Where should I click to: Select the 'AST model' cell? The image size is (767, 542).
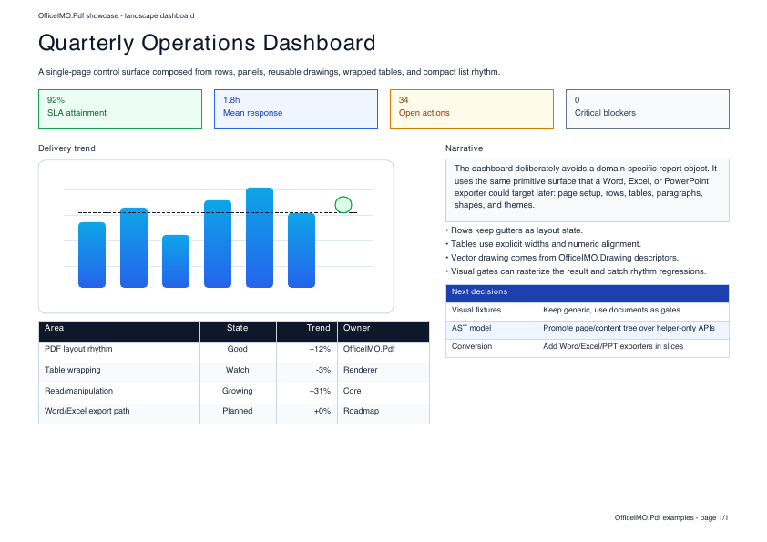[x=491, y=330]
